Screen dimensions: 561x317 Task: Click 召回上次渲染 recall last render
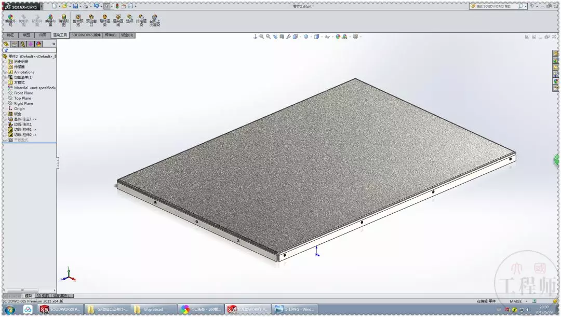(x=155, y=21)
